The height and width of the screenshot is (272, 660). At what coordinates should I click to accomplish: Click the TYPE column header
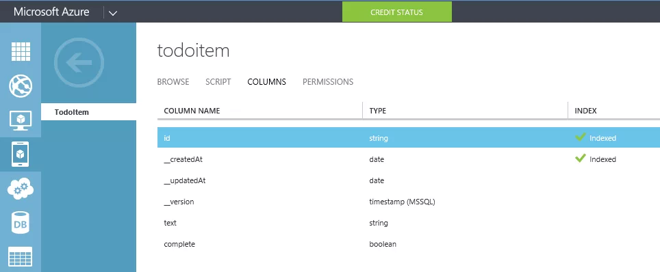pyautogui.click(x=377, y=111)
